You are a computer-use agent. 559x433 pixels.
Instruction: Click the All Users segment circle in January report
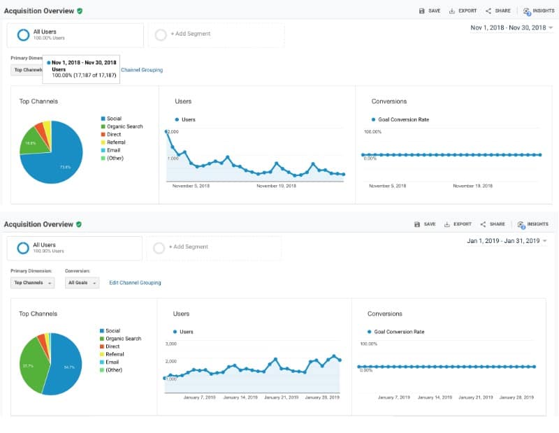pos(23,248)
